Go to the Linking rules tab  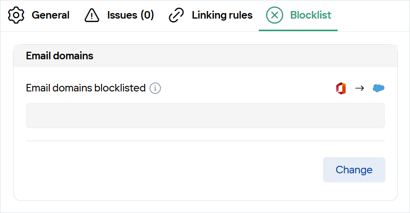click(222, 15)
